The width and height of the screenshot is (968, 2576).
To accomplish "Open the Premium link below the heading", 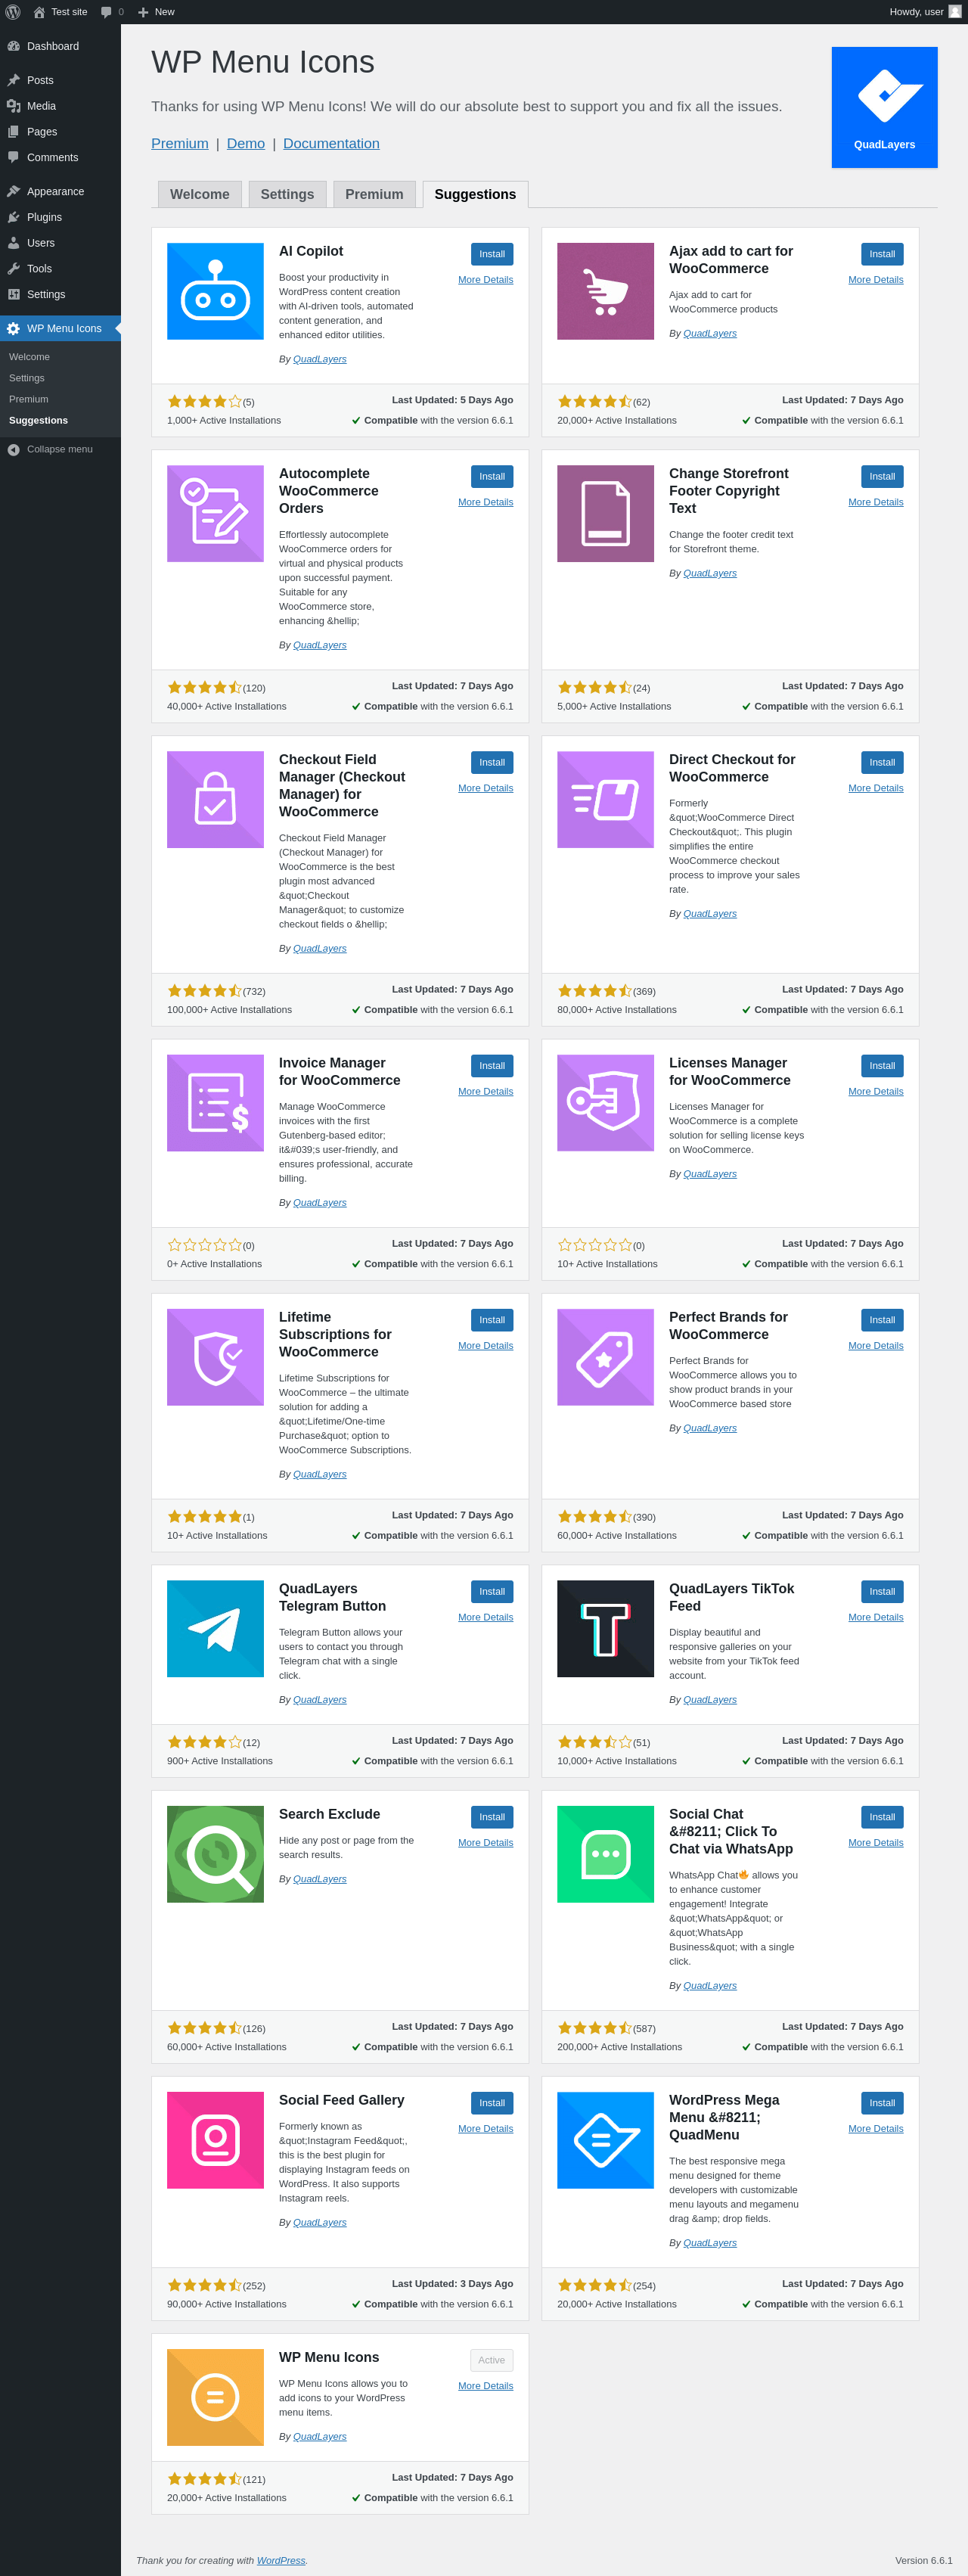I will [180, 143].
